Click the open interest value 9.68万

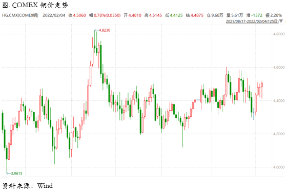(x=217, y=15)
